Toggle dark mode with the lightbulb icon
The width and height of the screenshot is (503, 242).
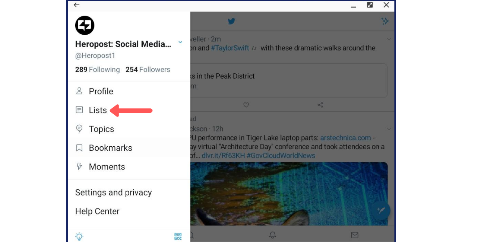[79, 236]
